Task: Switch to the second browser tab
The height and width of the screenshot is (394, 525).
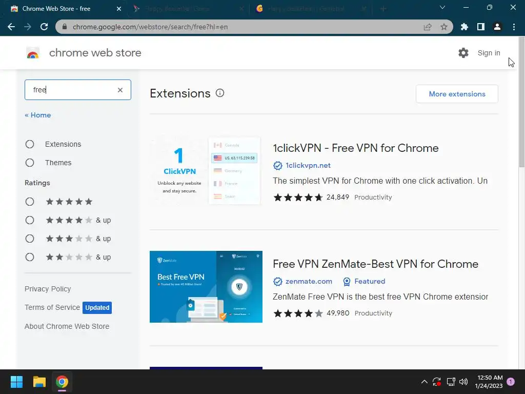Action: pos(188,9)
